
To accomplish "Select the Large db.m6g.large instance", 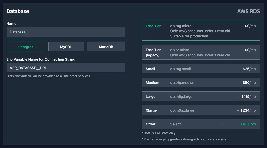I will pos(201,96).
